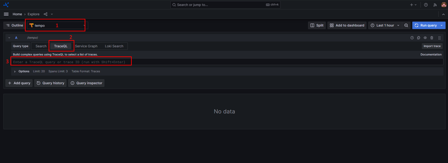Open the news feed icon

point(435,5)
